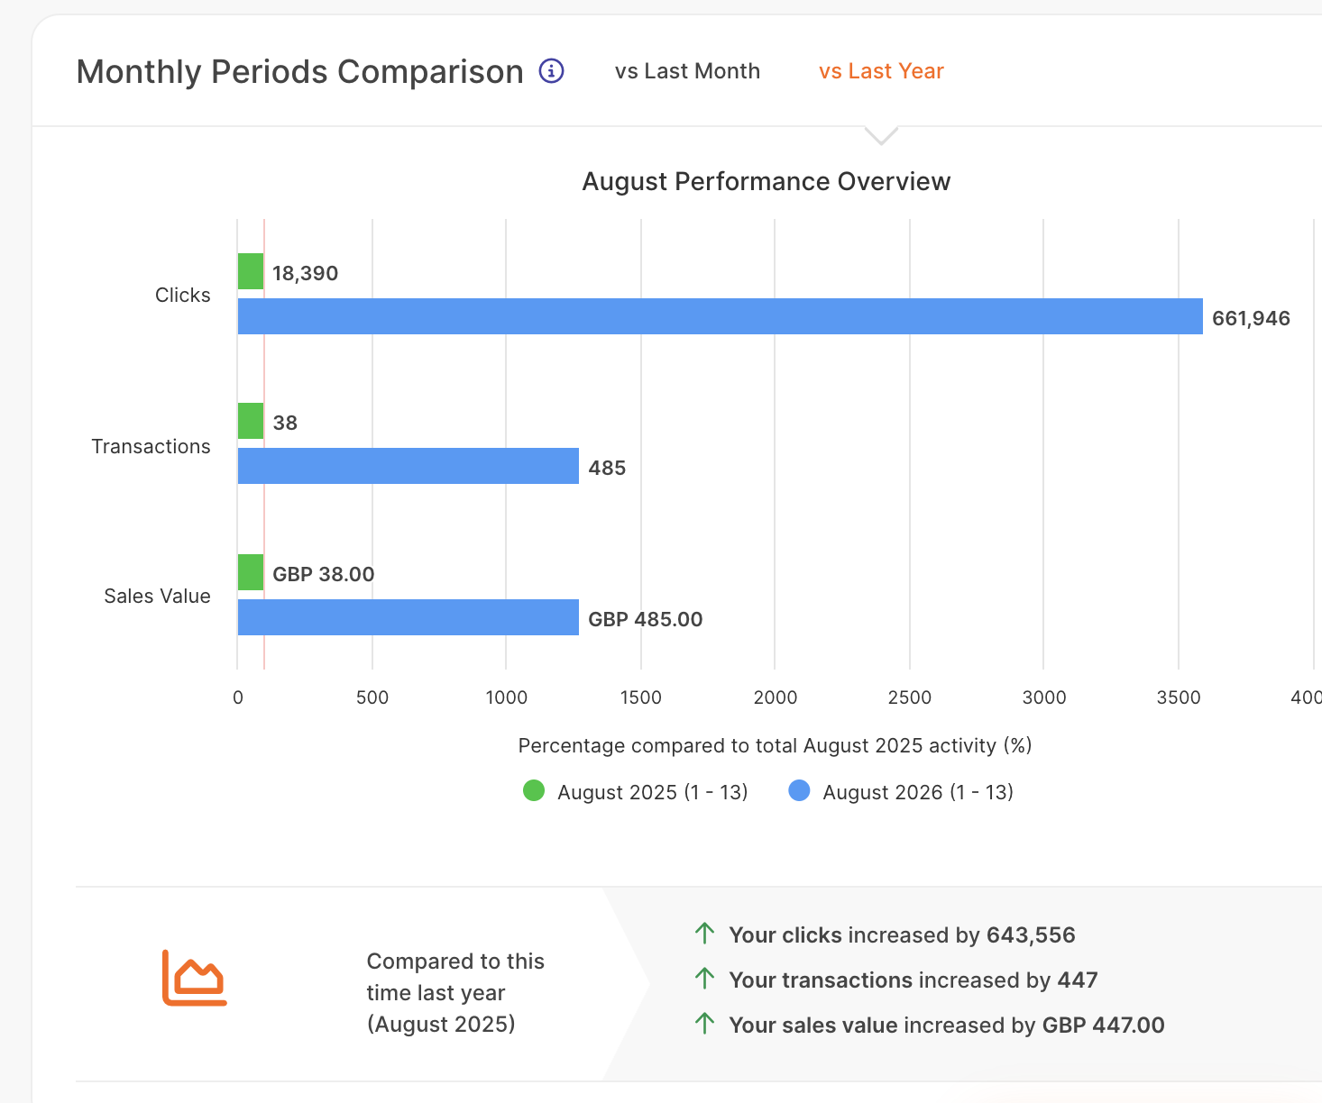Viewport: 1322px width, 1103px height.
Task: Click the green Transactions bar showing 38
Action: tap(251, 421)
